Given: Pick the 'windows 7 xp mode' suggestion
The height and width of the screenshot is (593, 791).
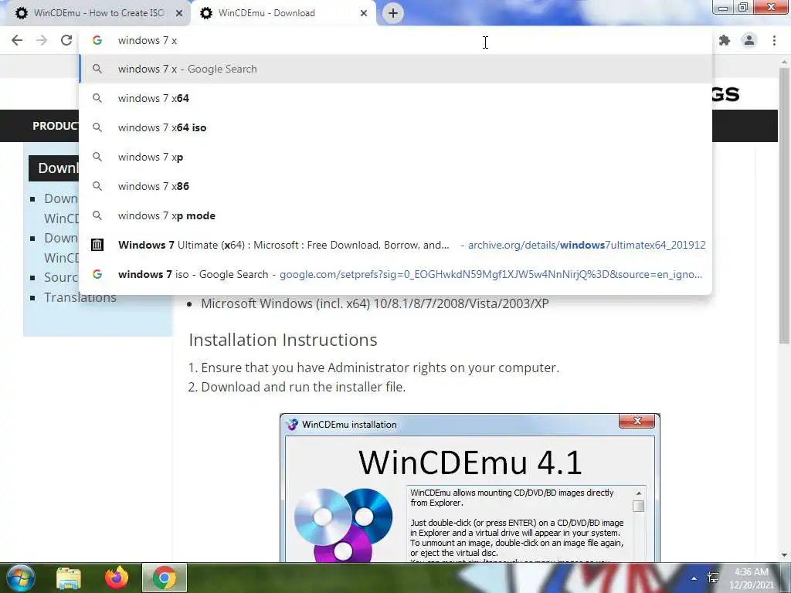Looking at the screenshot, I should pyautogui.click(x=395, y=215).
